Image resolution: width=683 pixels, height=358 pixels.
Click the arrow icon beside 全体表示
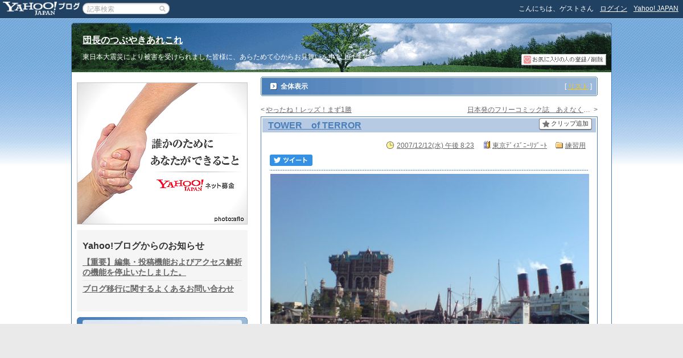(x=273, y=86)
